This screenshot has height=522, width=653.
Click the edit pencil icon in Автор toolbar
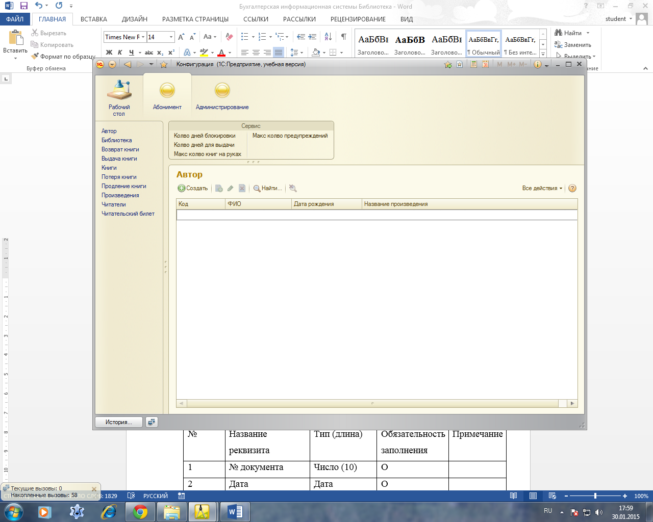[x=231, y=188]
